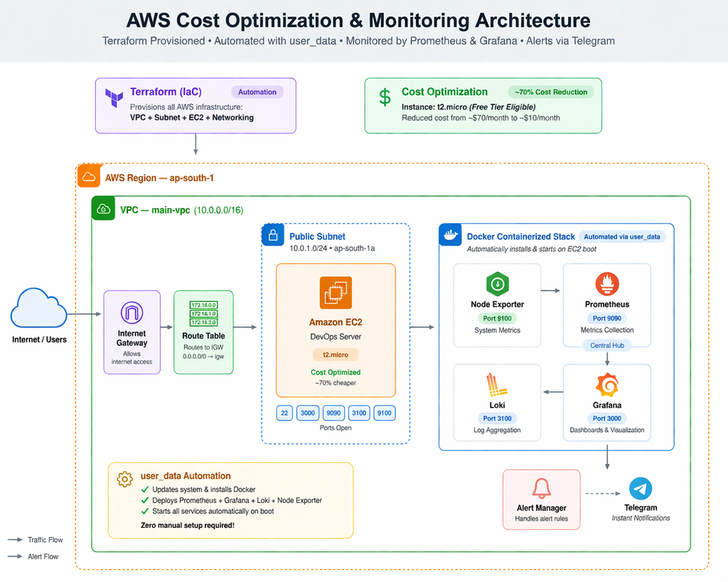Click the t2.micro badge under DevOps Server
728x582 pixels.
click(336, 355)
